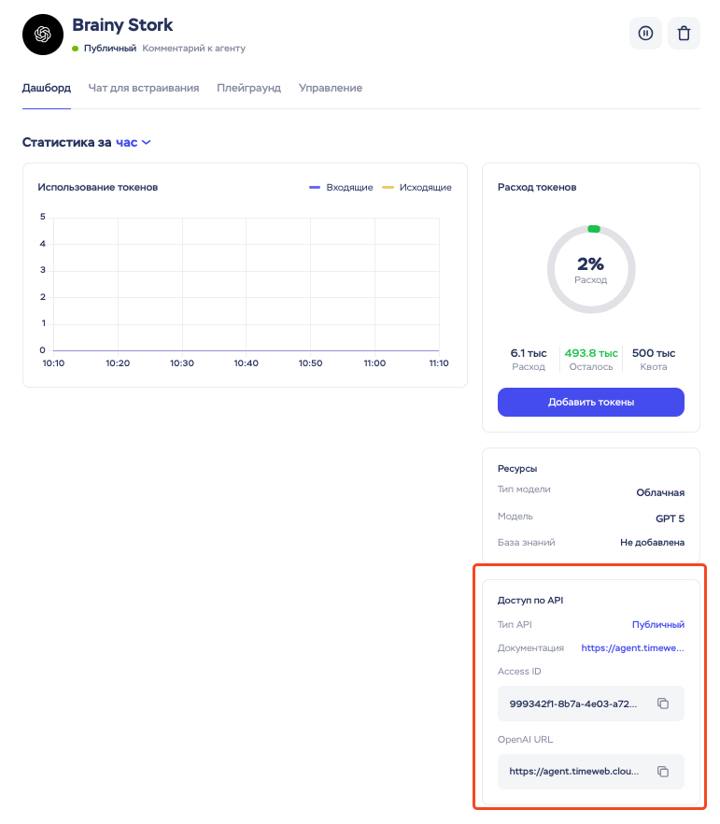Click the agent's OpenAI logo avatar
This screenshot has height=824, width=720.
point(41,35)
